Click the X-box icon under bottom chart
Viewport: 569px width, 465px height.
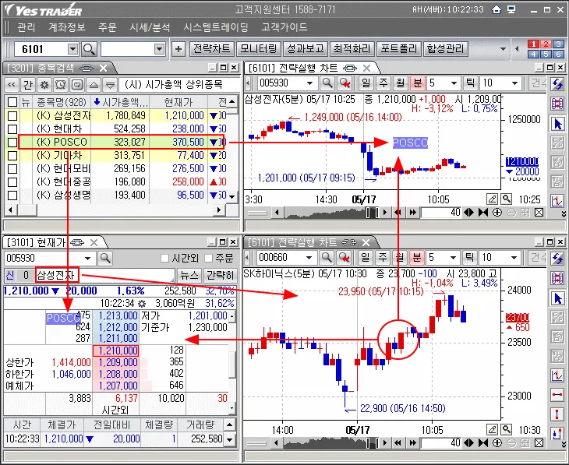539,443
